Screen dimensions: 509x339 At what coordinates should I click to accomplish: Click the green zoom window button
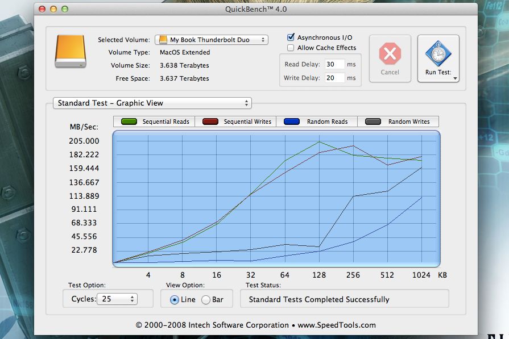65,9
